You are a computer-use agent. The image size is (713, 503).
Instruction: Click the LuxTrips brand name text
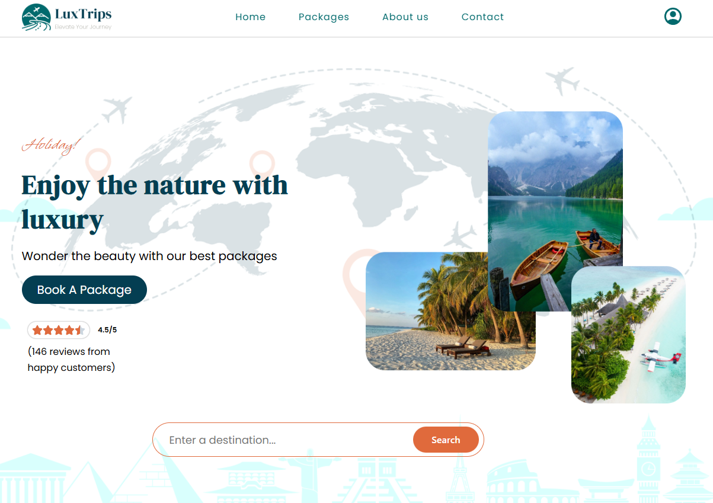click(83, 14)
